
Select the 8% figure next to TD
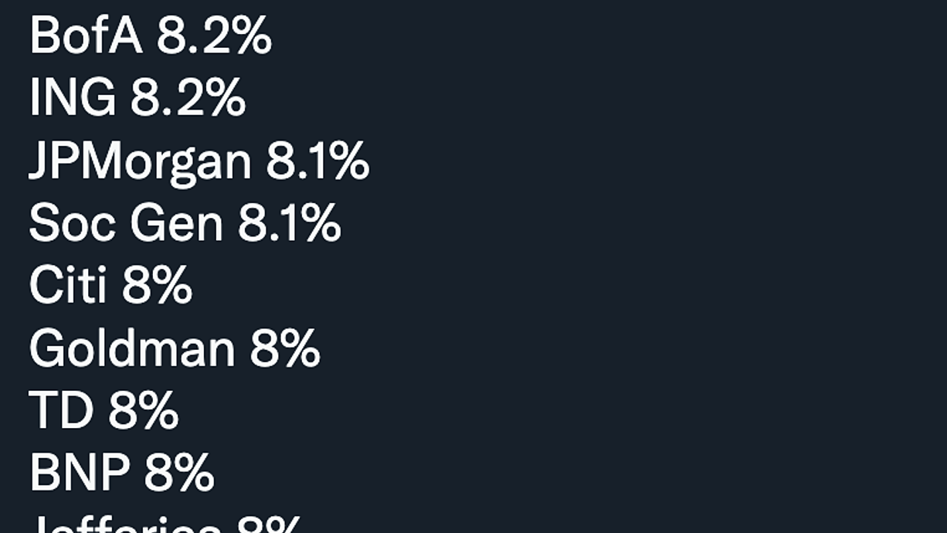143,411
